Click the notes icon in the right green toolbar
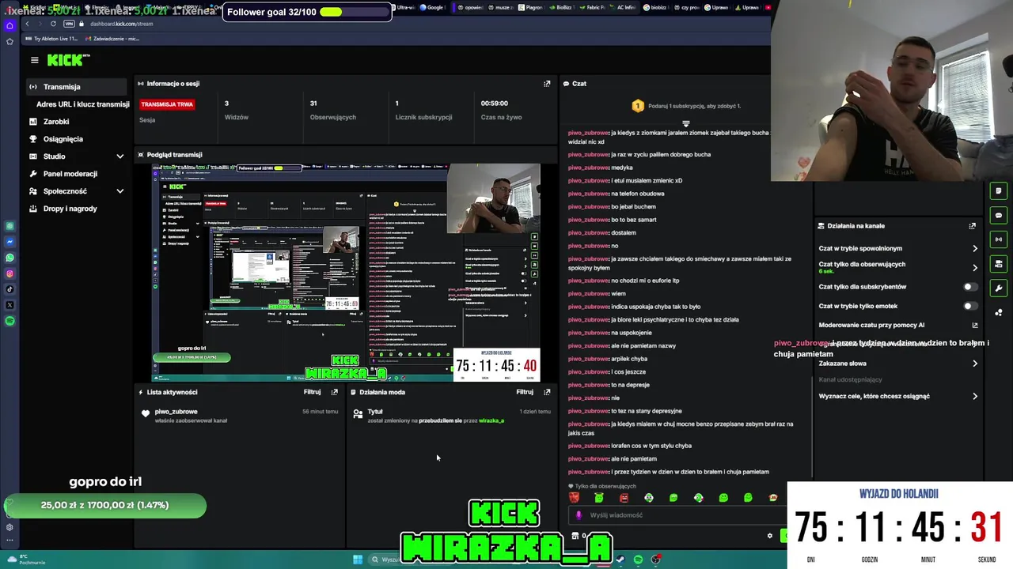The width and height of the screenshot is (1013, 569). click(999, 190)
